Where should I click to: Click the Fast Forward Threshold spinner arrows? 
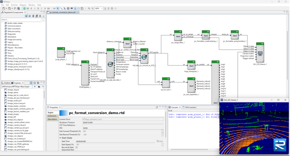coord(162,131)
